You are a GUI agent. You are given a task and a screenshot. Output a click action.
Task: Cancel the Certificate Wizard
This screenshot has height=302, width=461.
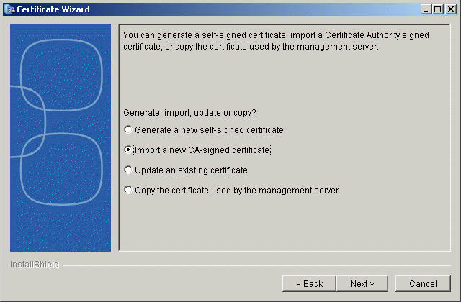(423, 283)
